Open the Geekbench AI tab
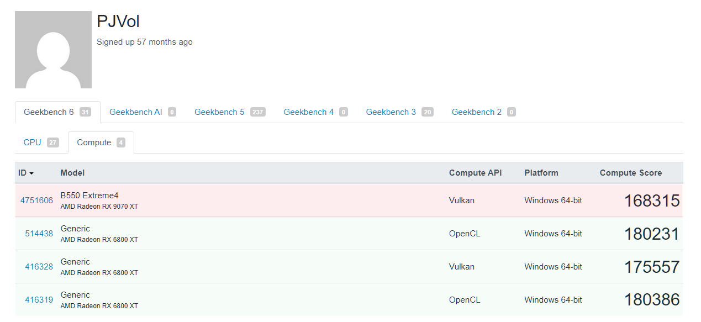The image size is (701, 322). (136, 112)
